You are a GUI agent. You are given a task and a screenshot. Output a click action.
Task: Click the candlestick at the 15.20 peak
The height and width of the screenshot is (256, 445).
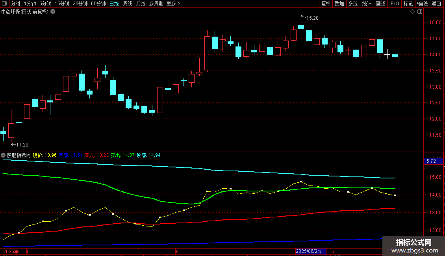click(301, 26)
